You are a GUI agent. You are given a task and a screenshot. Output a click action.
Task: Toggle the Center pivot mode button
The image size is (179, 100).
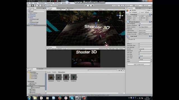click(x=48, y=6)
